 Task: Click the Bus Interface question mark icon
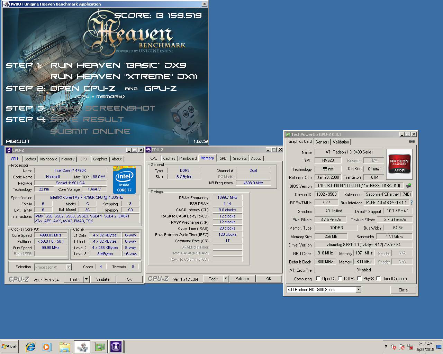(x=412, y=203)
